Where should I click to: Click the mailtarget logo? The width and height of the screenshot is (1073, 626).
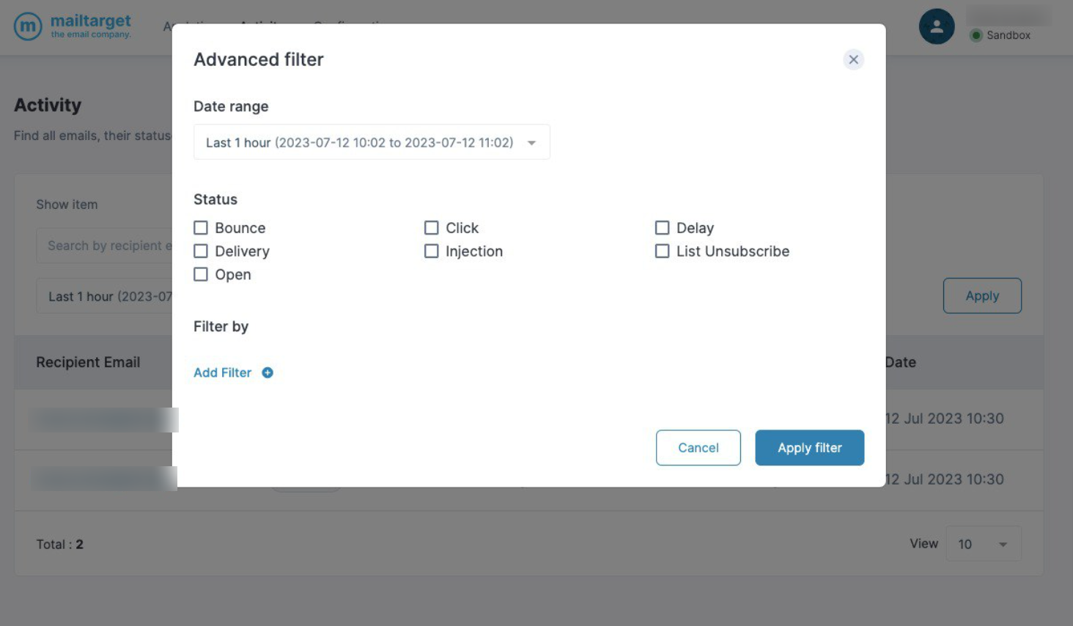tap(73, 26)
